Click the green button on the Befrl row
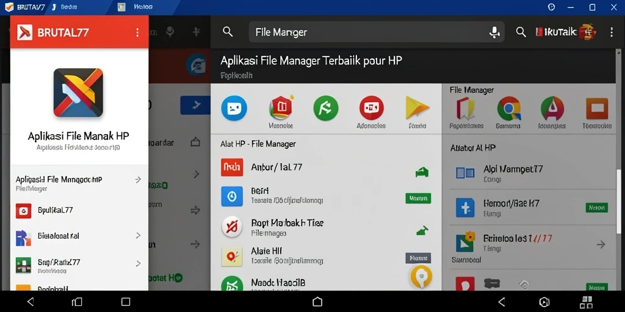This screenshot has height=312, width=625. click(418, 198)
